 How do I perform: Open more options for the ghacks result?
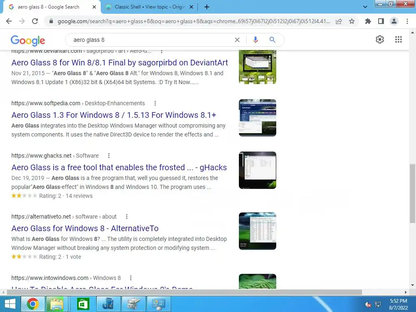click(x=109, y=156)
